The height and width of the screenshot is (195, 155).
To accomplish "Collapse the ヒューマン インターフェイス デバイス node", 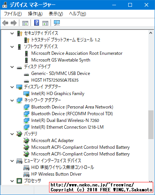I will [12, 161].
